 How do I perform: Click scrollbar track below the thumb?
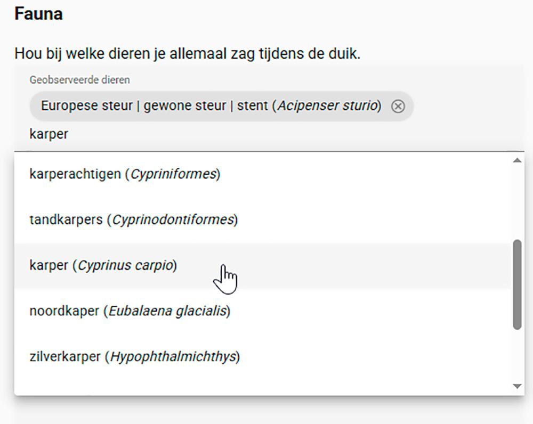[516, 356]
